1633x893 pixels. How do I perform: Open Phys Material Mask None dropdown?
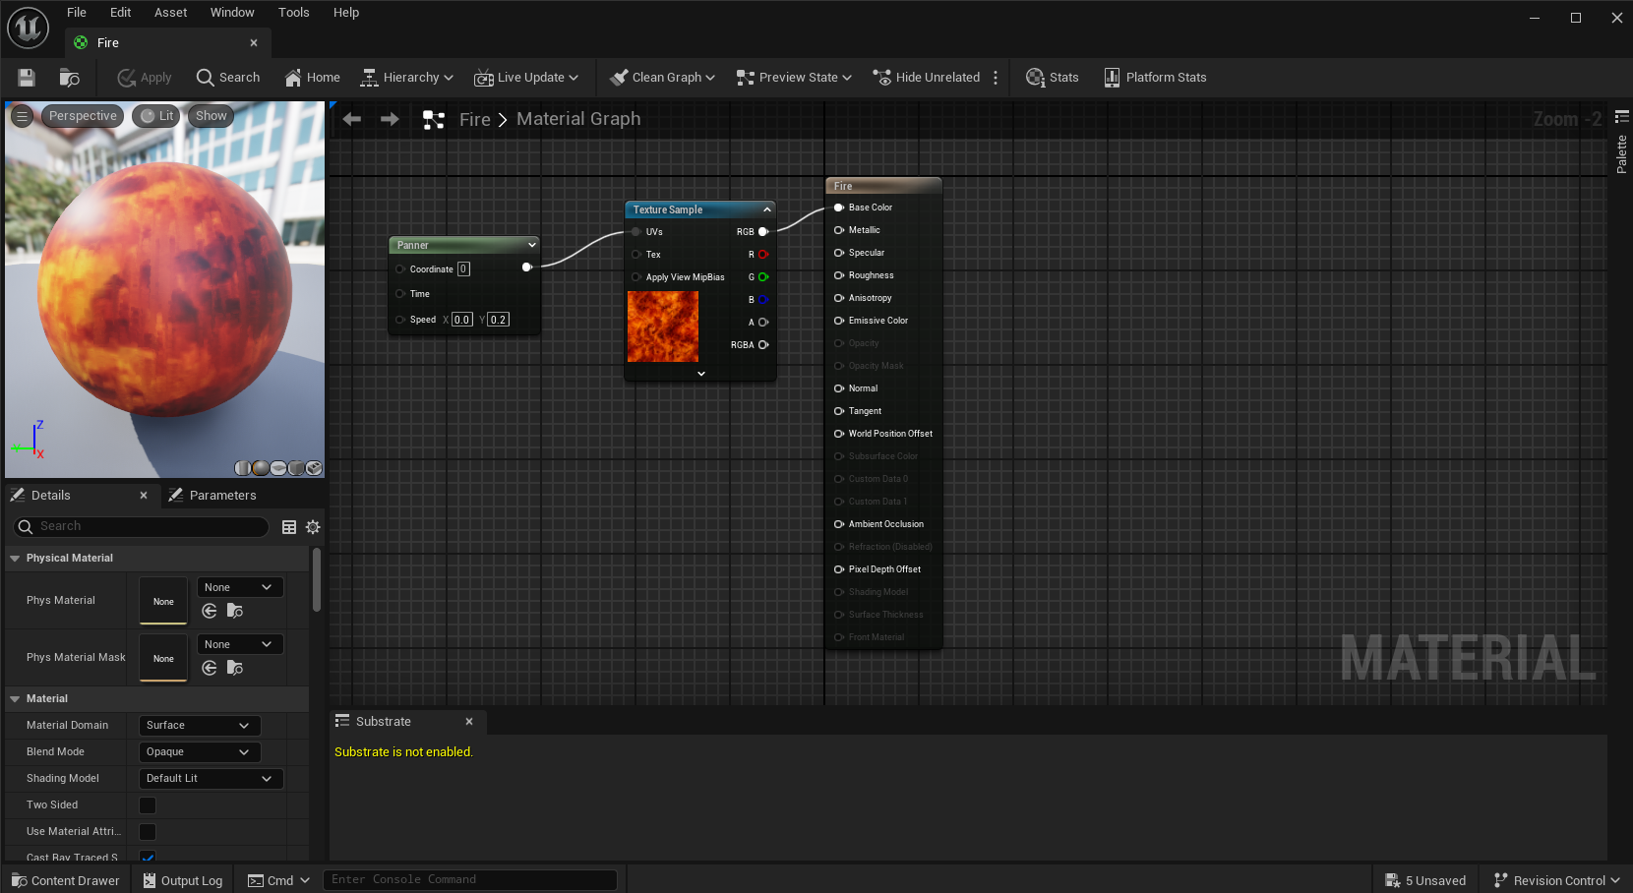click(x=240, y=644)
